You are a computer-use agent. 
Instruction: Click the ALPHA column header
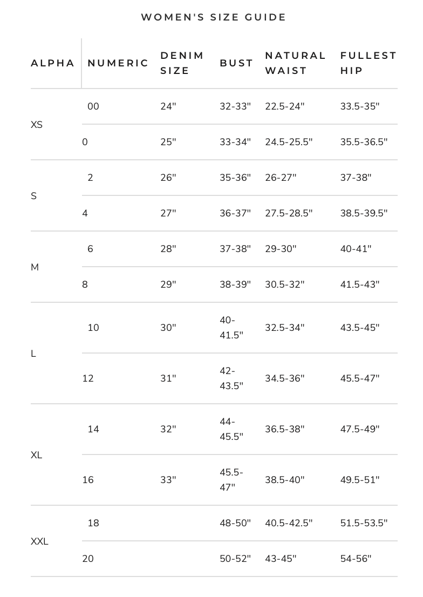(x=53, y=63)
